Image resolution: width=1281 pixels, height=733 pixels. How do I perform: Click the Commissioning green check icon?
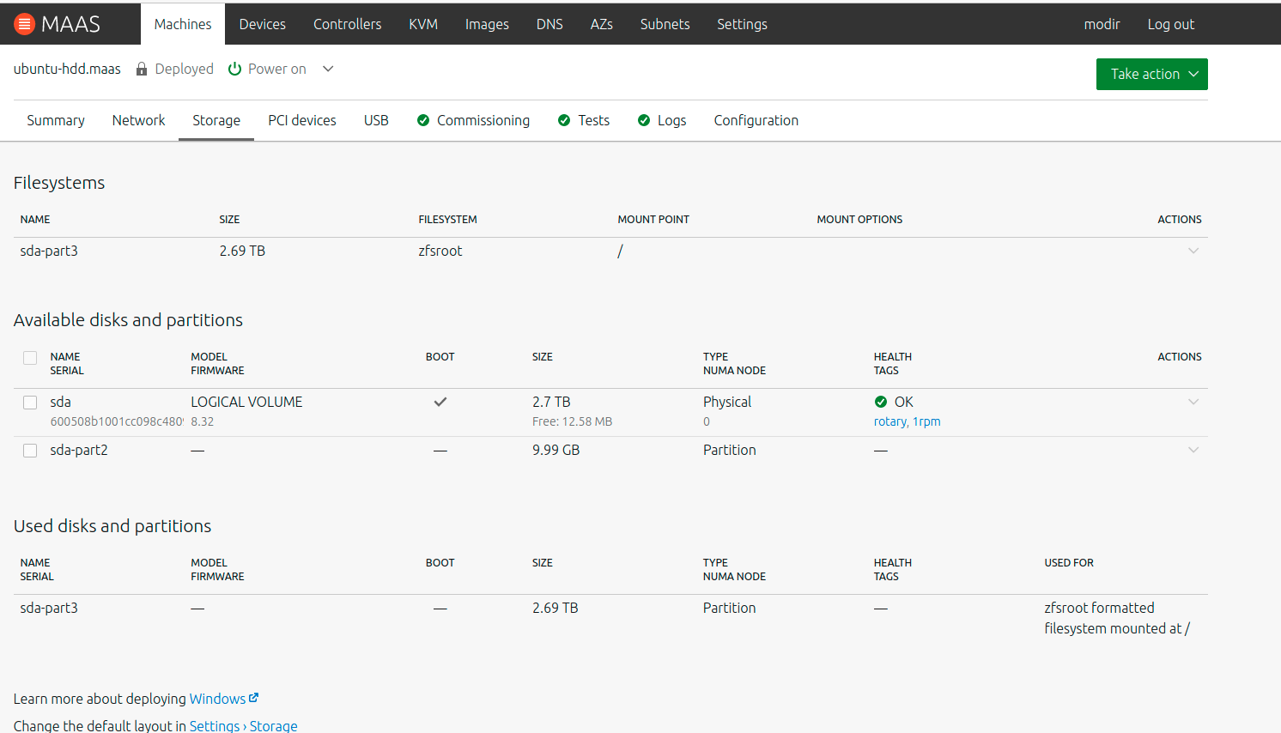tap(423, 121)
